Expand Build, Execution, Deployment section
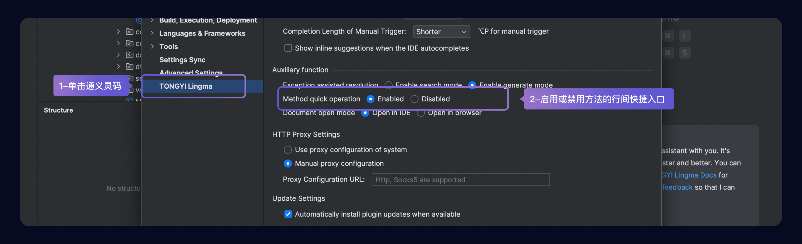This screenshot has height=244, width=802. tap(152, 20)
